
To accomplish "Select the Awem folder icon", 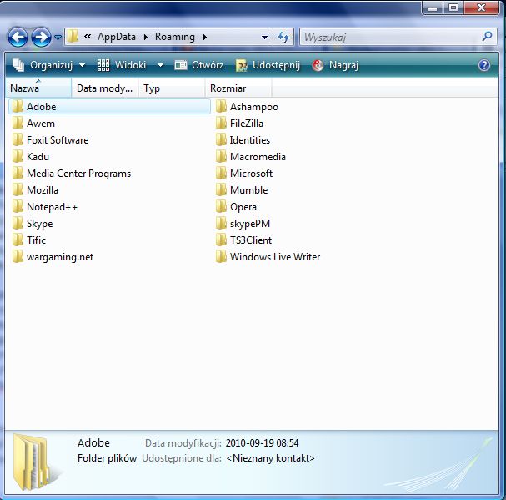I will (18, 124).
